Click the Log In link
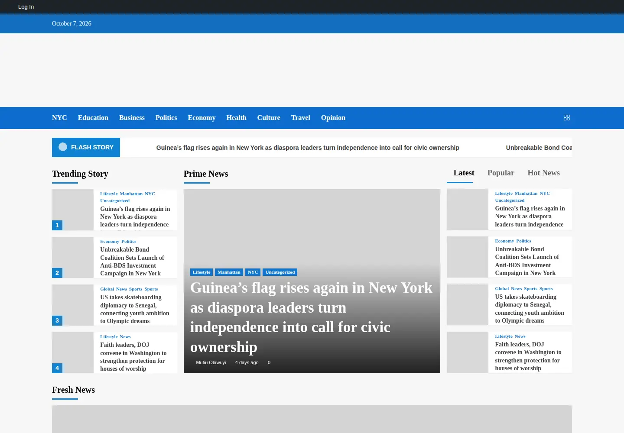 click(x=26, y=7)
